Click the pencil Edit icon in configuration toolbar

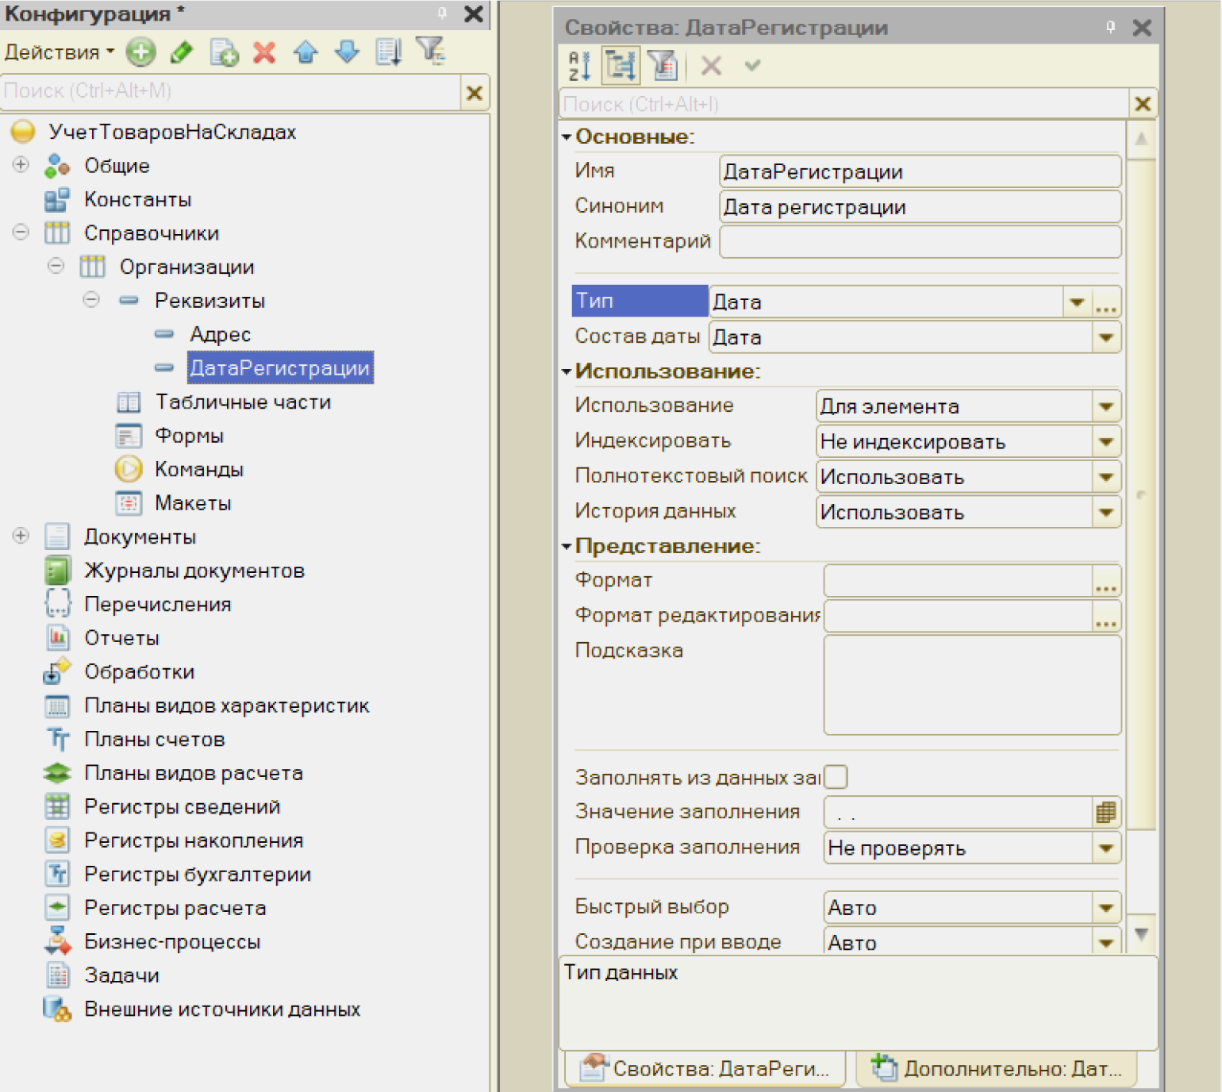tap(182, 52)
